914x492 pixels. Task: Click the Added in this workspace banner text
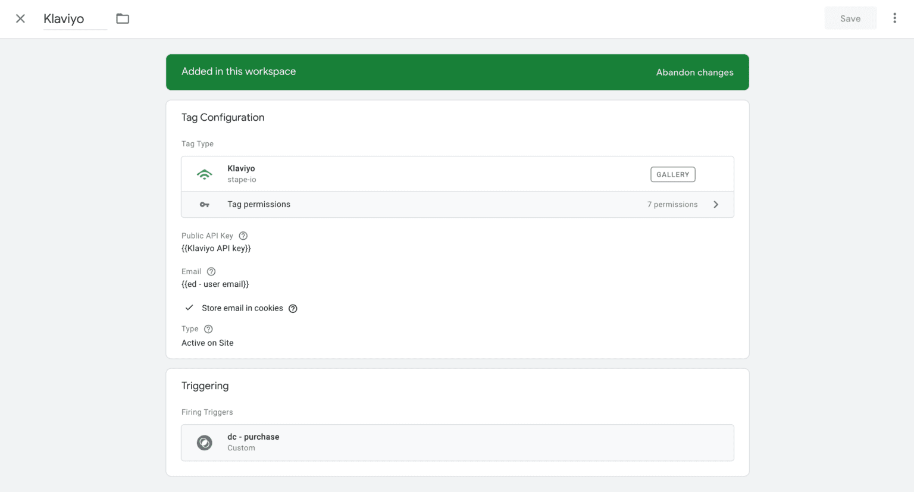tap(239, 71)
